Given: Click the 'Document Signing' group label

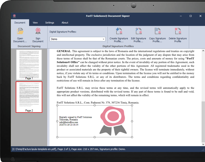Looking at the screenshot, I should (29, 46).
